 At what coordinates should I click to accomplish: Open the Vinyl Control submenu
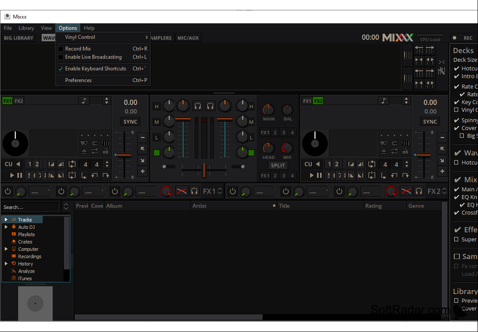pyautogui.click(x=103, y=37)
